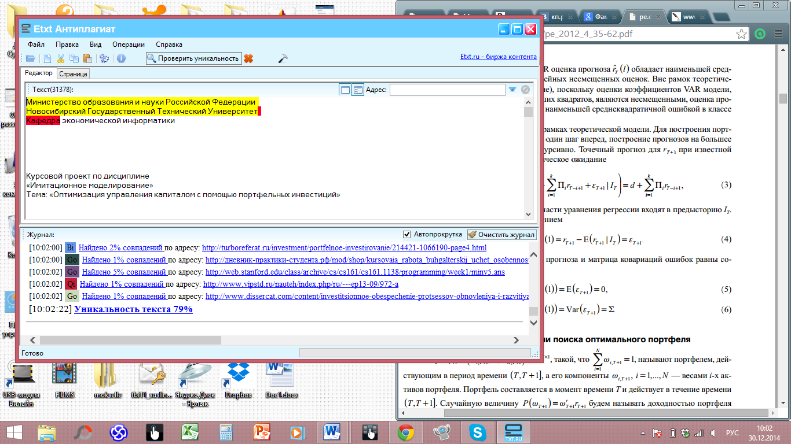Click into the Адрес input field

(448, 90)
